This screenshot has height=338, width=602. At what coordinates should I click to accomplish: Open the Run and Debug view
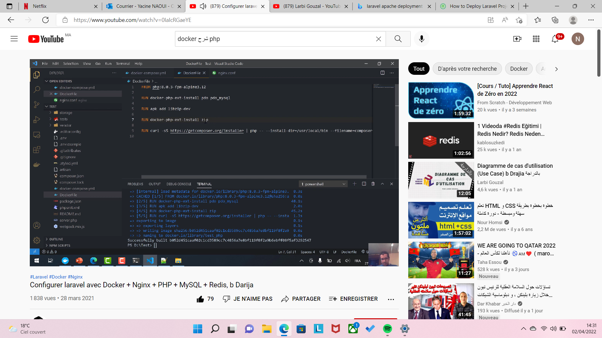37,119
